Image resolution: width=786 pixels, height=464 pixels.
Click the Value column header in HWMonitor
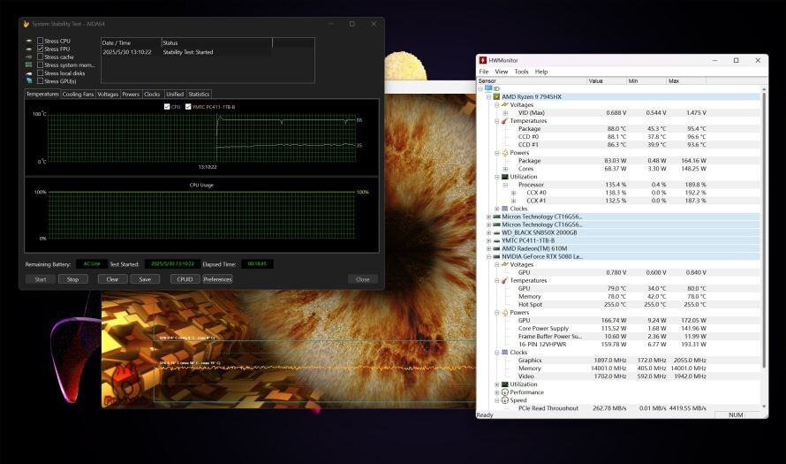coord(607,80)
